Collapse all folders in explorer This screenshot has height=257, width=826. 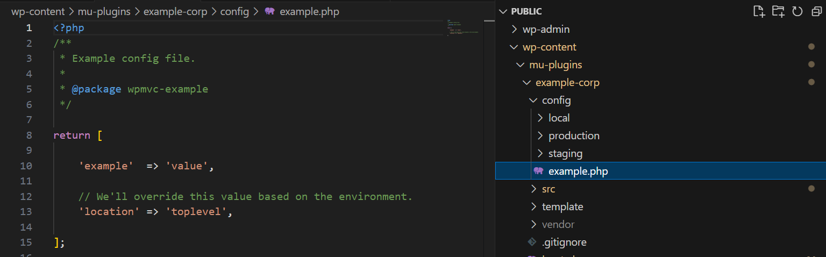pyautogui.click(x=816, y=11)
